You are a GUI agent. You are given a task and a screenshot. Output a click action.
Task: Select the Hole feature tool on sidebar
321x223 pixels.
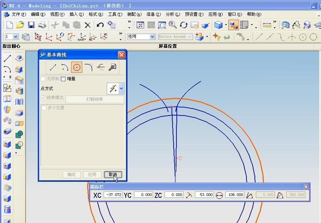pyautogui.click(x=8, y=145)
